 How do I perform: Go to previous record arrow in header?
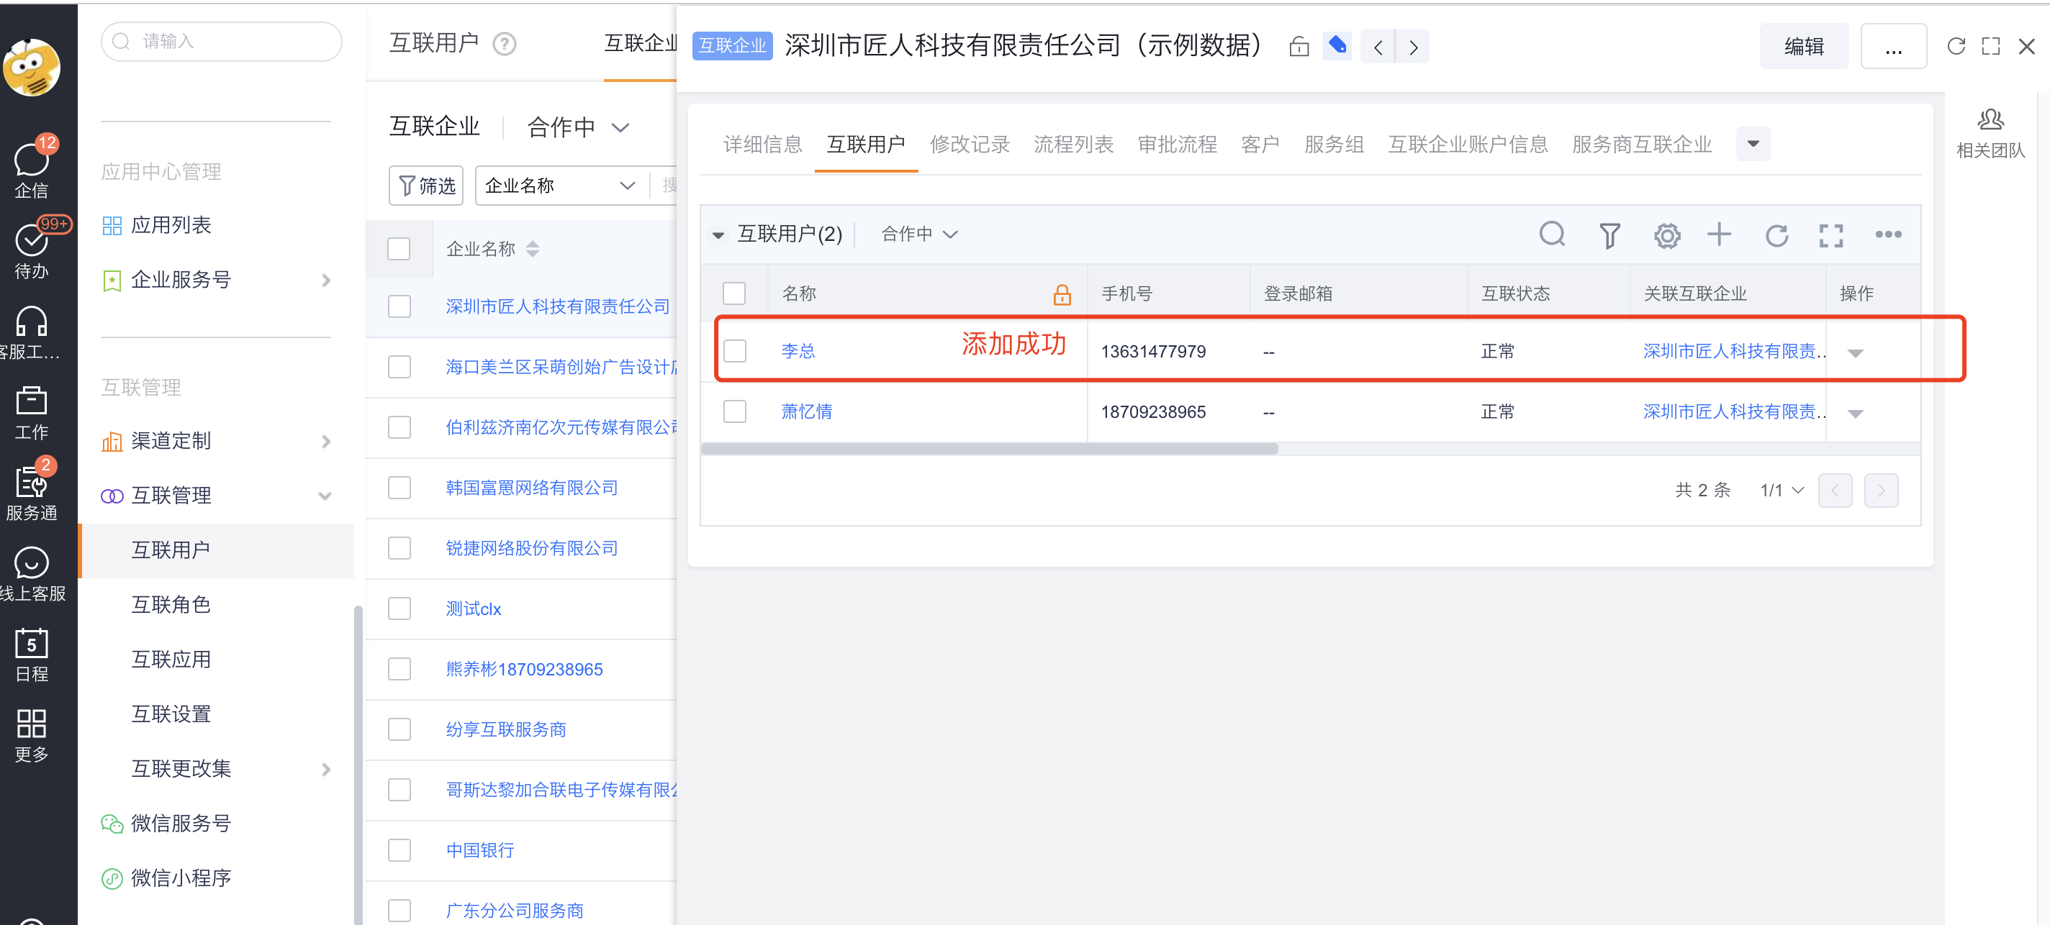1378,47
